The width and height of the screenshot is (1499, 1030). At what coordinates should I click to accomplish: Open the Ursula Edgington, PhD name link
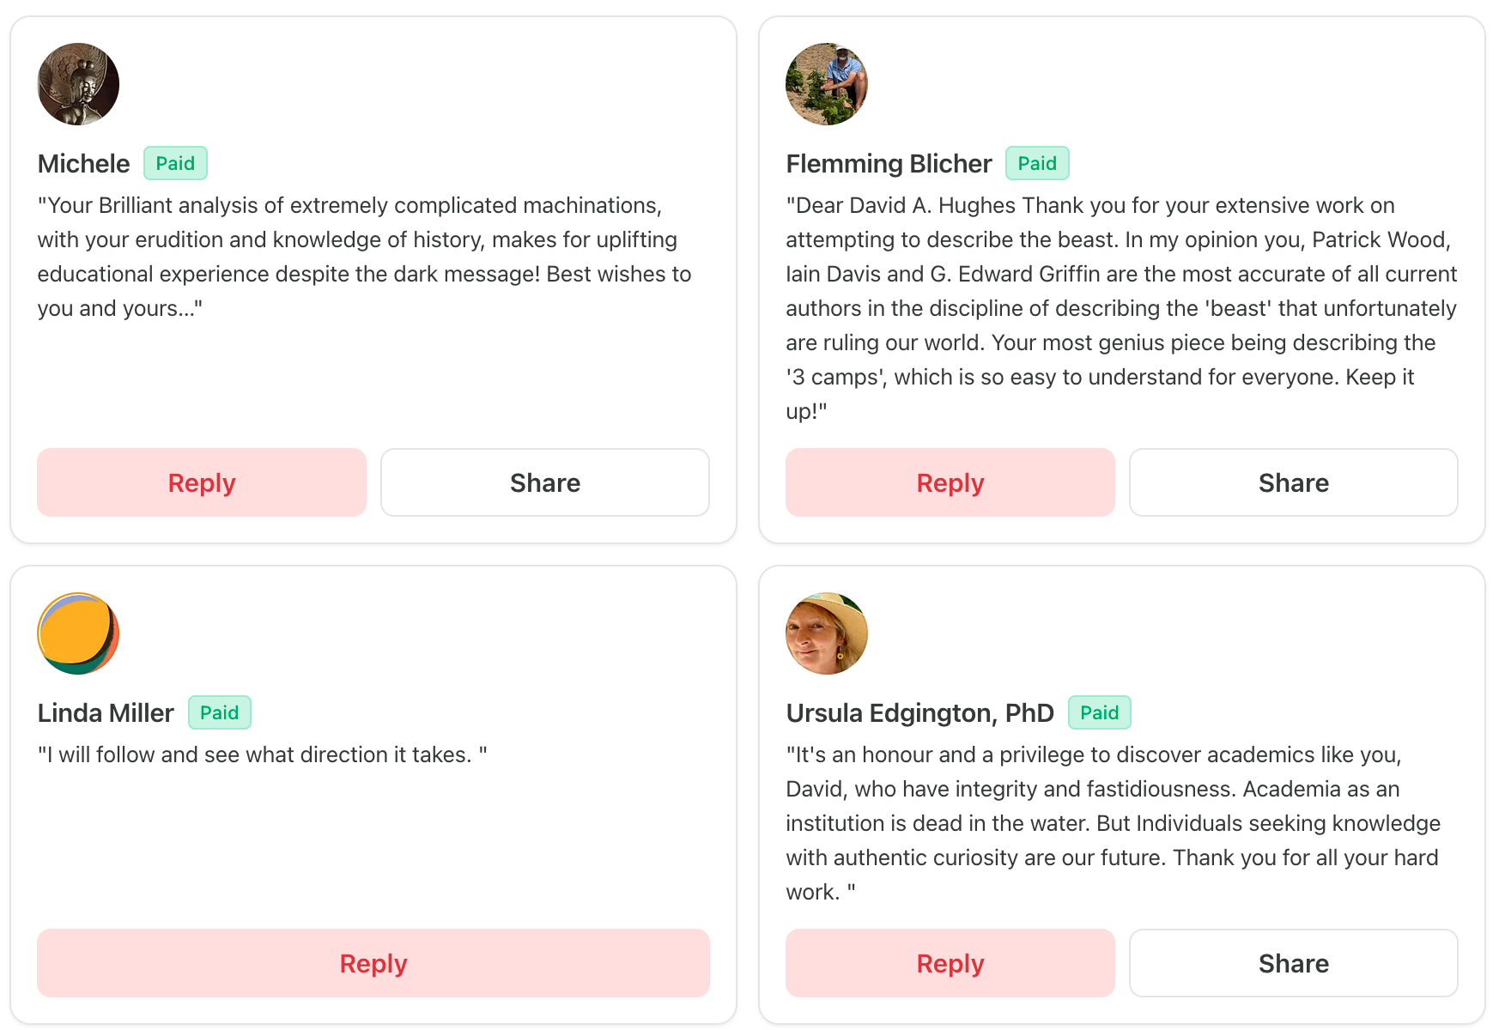919,712
